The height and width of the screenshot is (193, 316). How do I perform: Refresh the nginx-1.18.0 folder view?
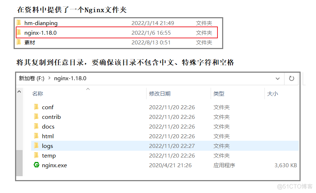[x=291, y=78]
